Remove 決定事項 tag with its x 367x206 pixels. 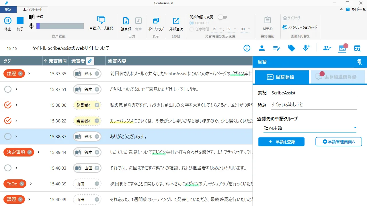pyautogui.click(x=30, y=152)
